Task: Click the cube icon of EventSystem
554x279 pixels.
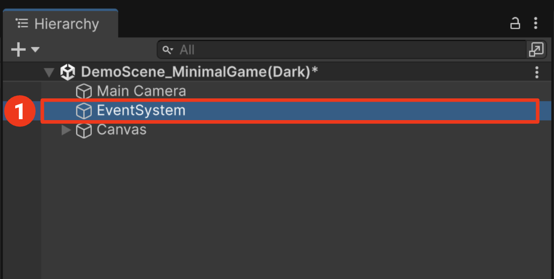Action: (84, 111)
